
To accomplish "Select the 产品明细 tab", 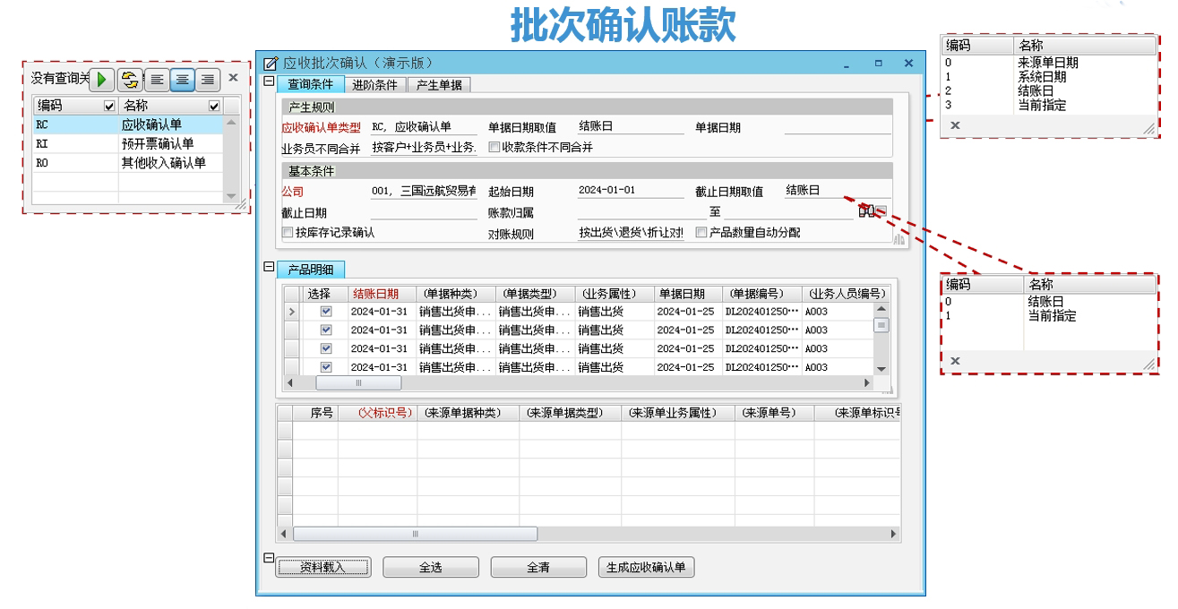I will point(310,270).
